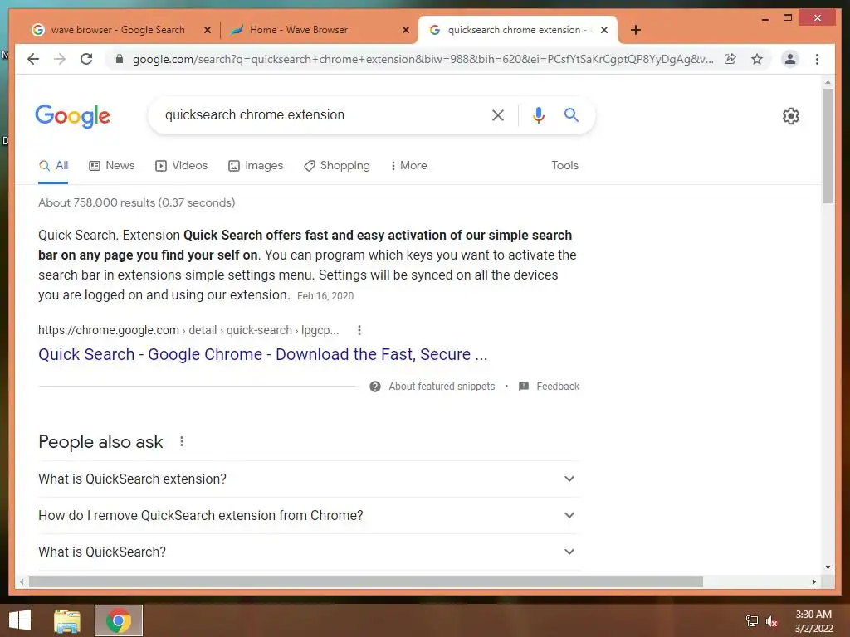
Task: Click the address bar URL
Action: [x=423, y=59]
